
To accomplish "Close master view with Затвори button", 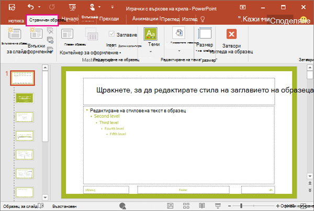I will (x=231, y=34).
